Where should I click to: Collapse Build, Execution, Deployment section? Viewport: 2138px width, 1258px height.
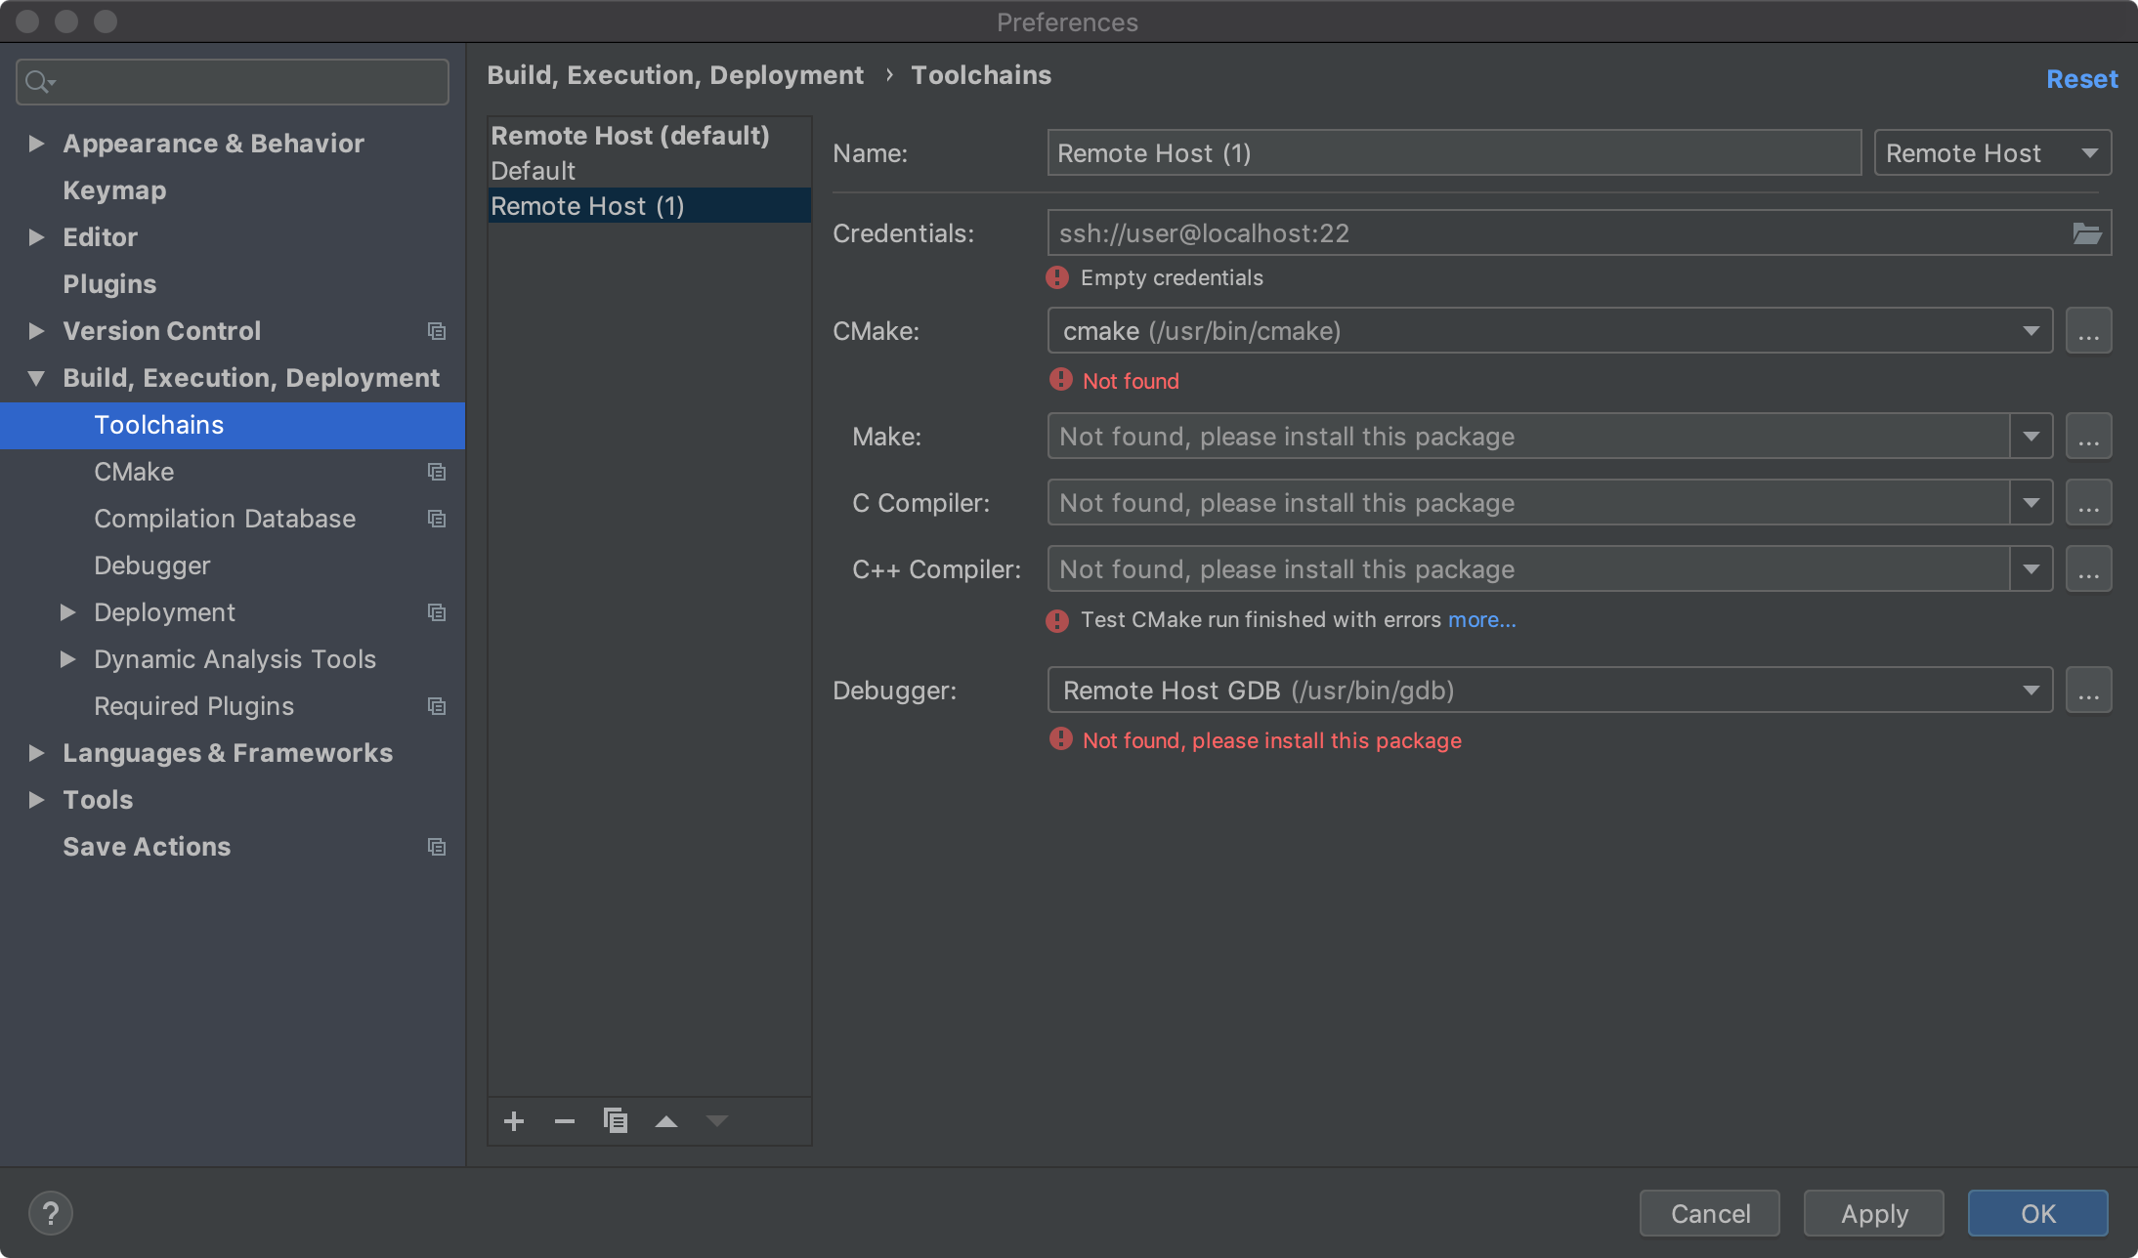[x=37, y=378]
